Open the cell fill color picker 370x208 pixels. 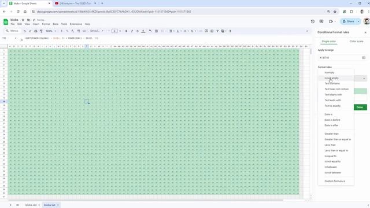(150, 31)
